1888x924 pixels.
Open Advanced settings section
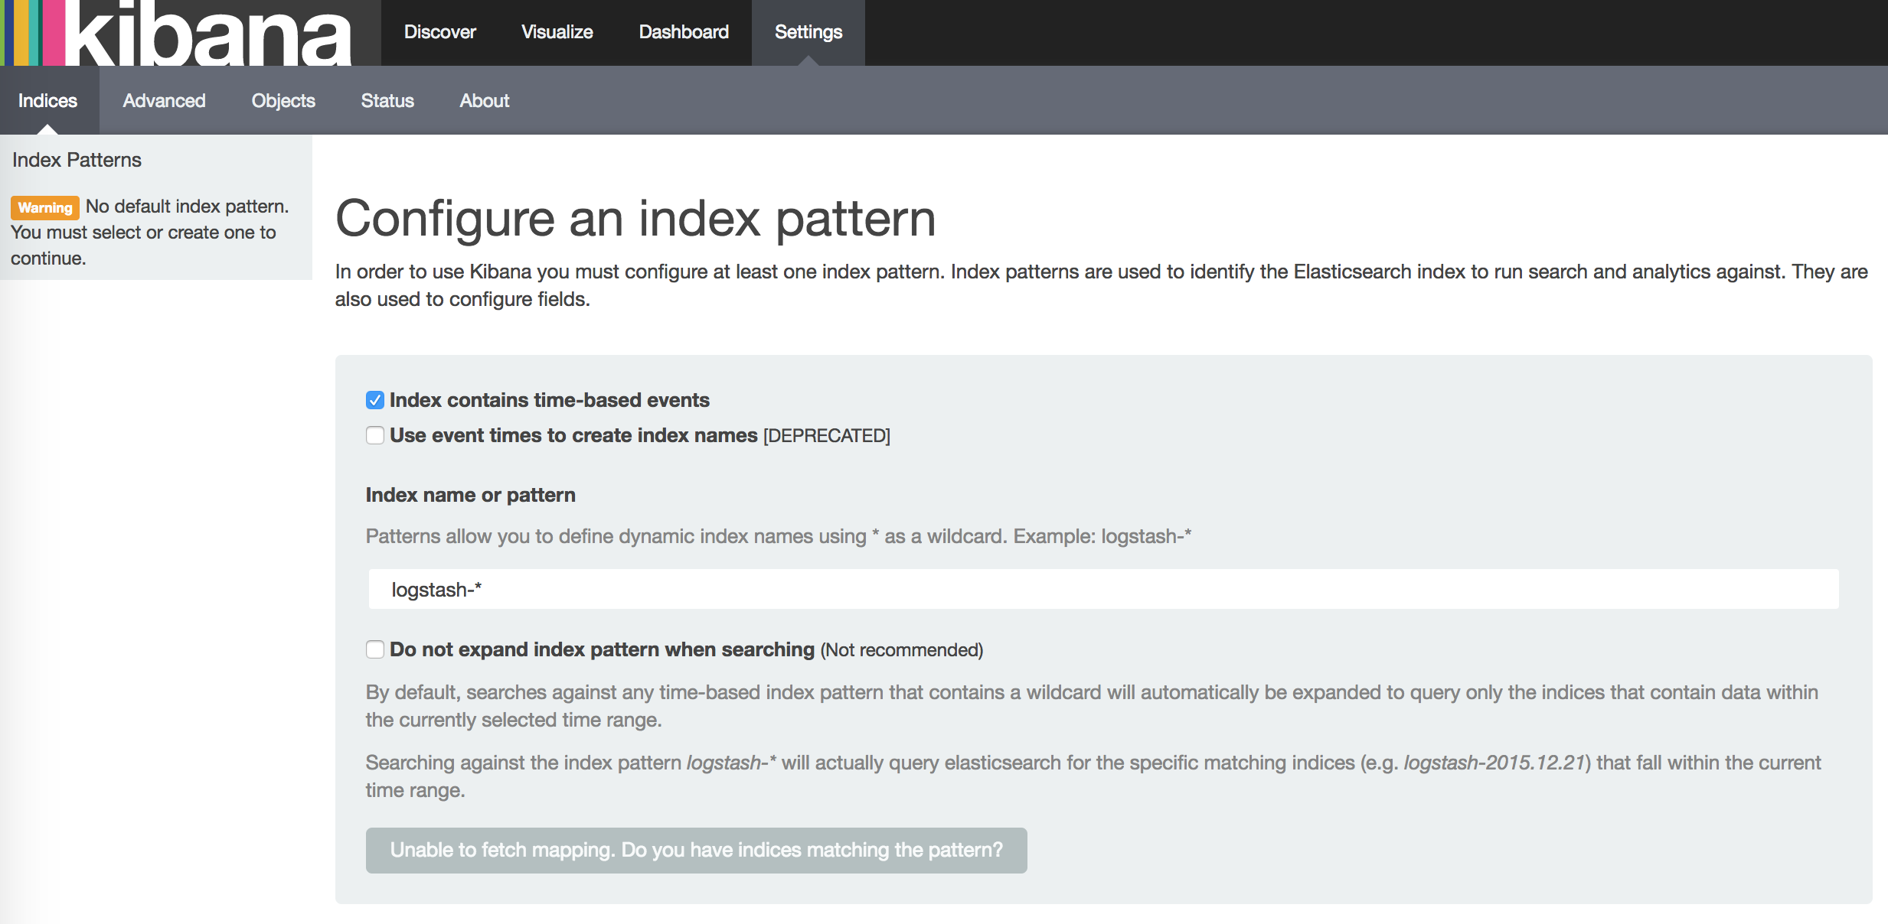click(164, 101)
